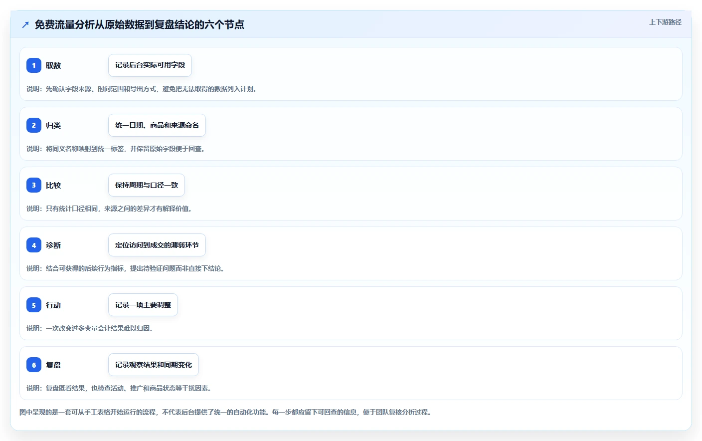
Task: Click the 定位访问到成交的薄弱环节 chip
Action: pos(157,245)
